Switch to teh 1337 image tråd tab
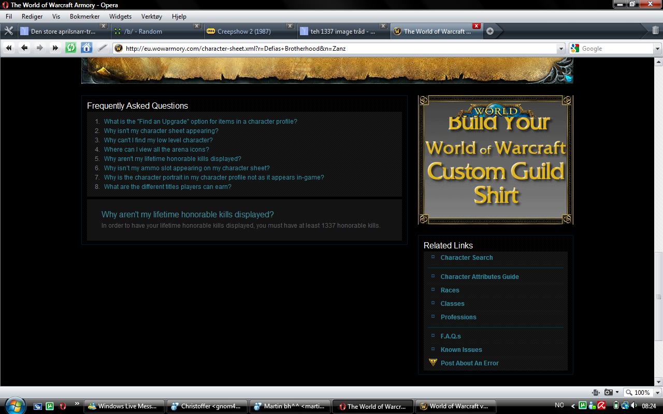Image resolution: width=663 pixels, height=414 pixels. click(x=342, y=31)
